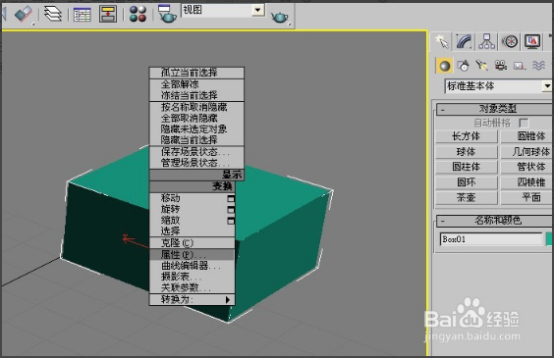The image size is (554, 358).
Task: Switch to the Display panel tab
Action: coord(532,41)
